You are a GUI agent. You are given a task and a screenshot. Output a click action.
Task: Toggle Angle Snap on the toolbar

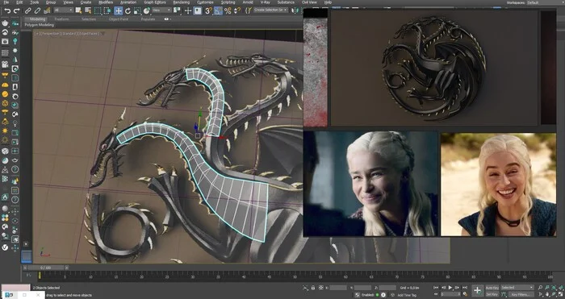pos(218,10)
